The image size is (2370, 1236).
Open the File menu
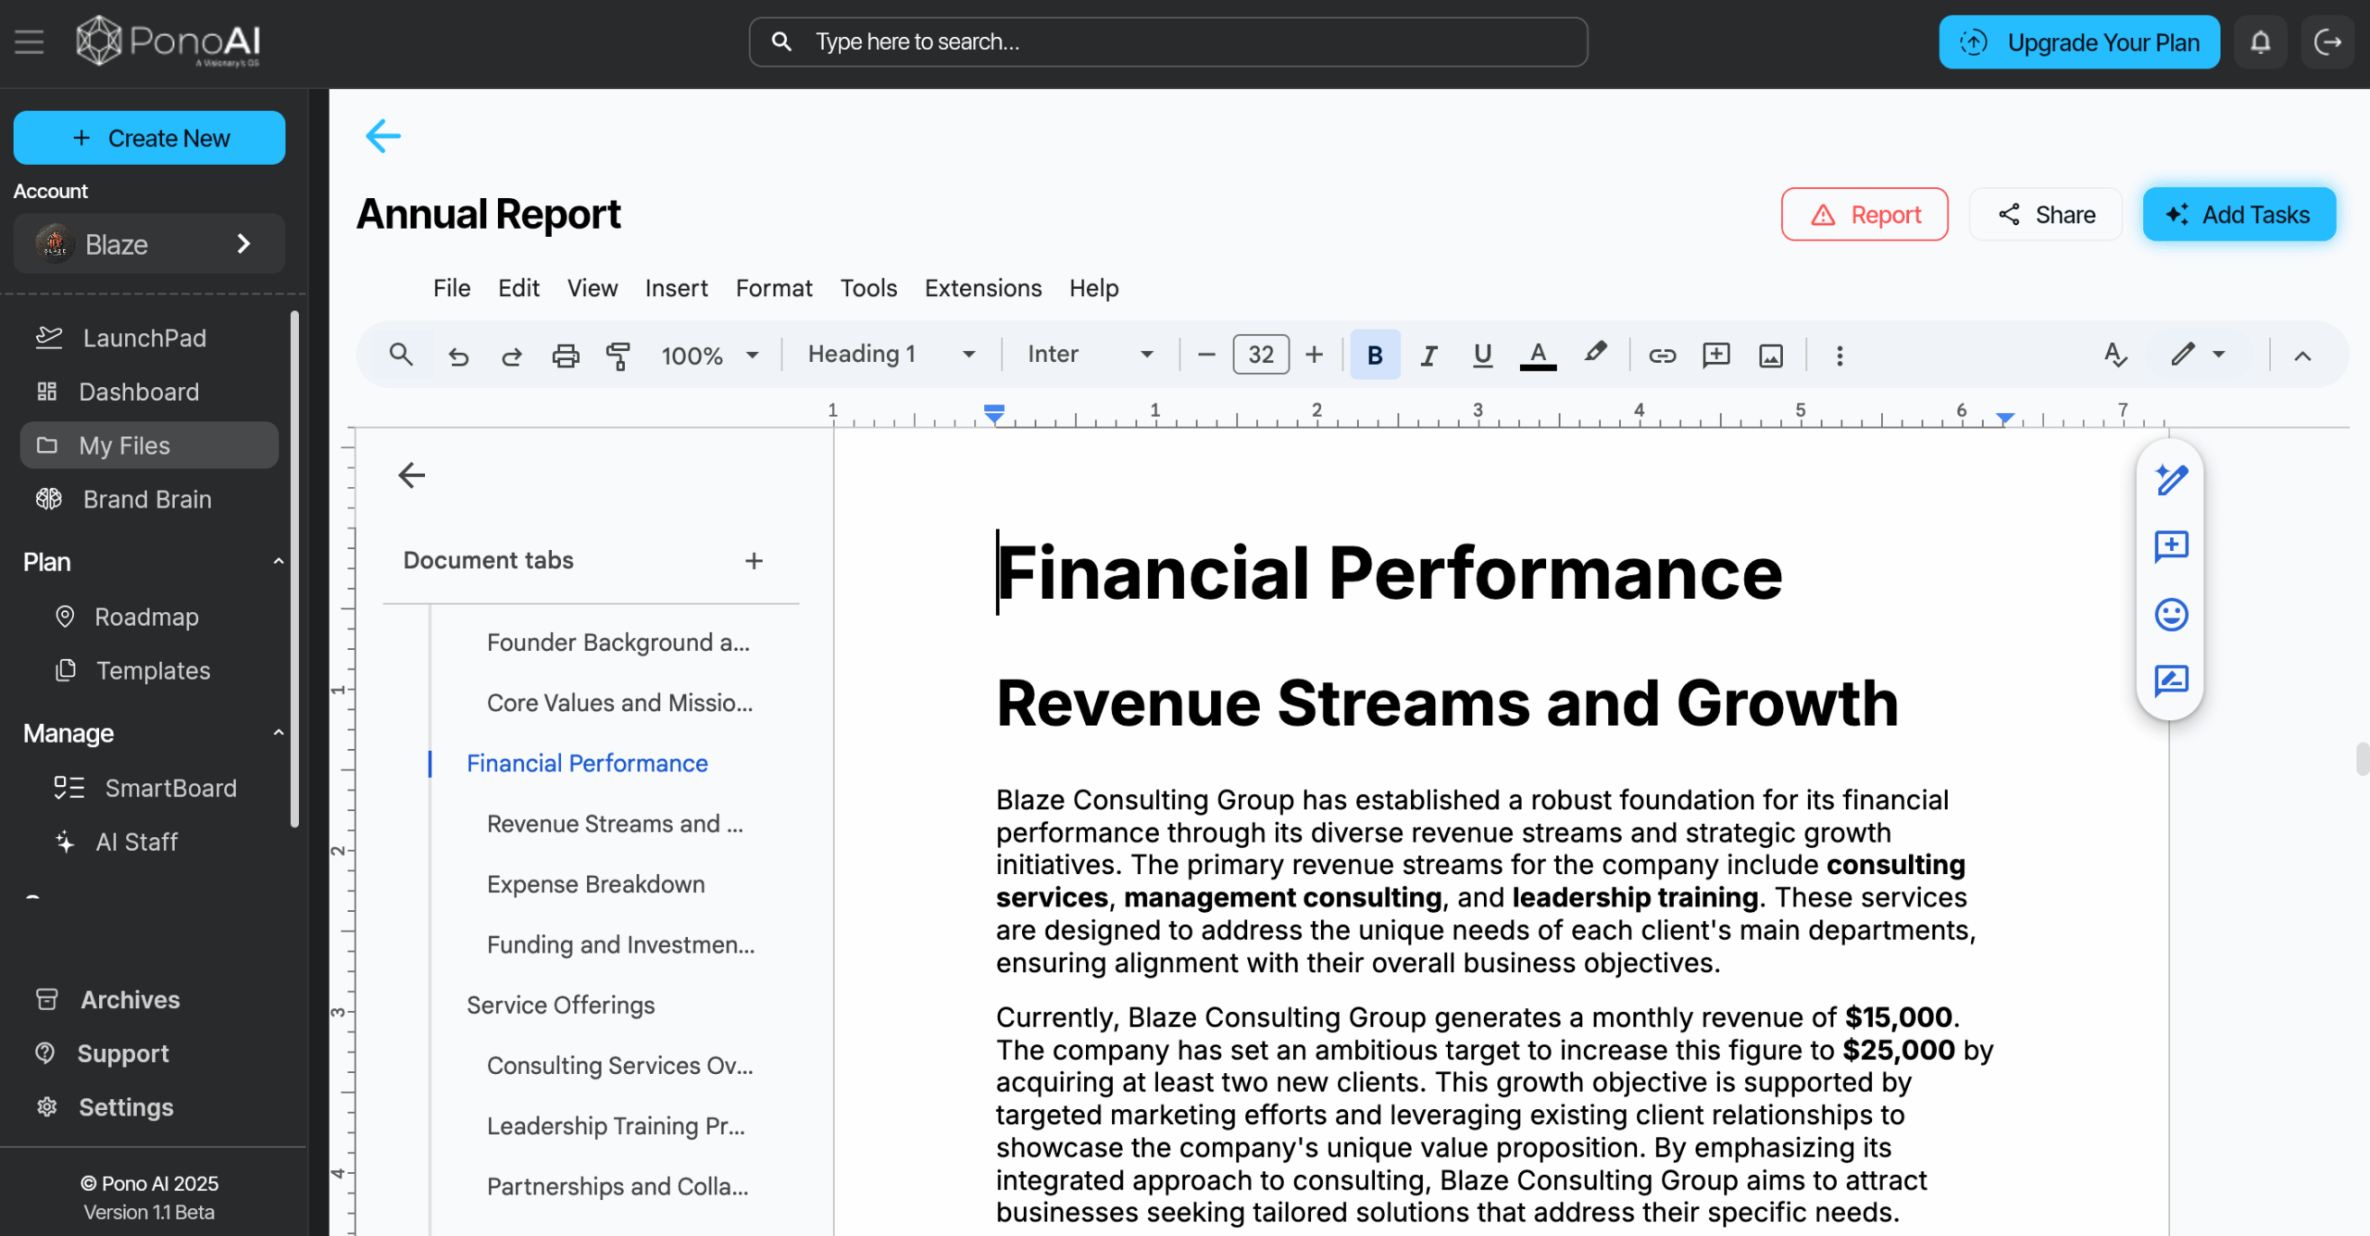tap(452, 288)
